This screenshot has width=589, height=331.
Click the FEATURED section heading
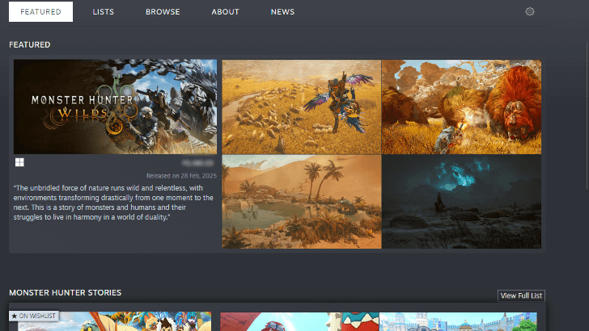(x=30, y=44)
